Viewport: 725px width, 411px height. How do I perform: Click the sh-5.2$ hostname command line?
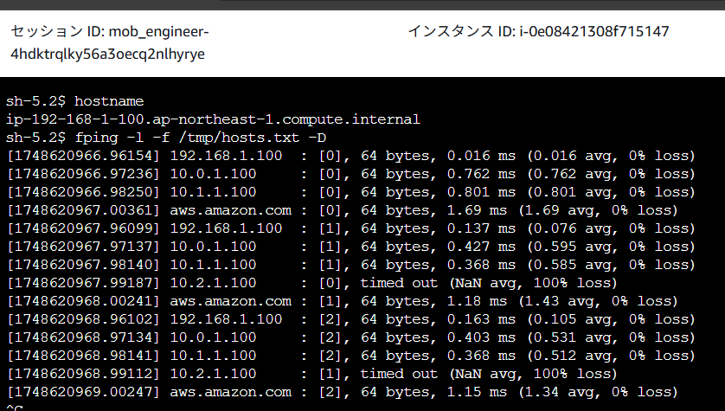point(75,101)
